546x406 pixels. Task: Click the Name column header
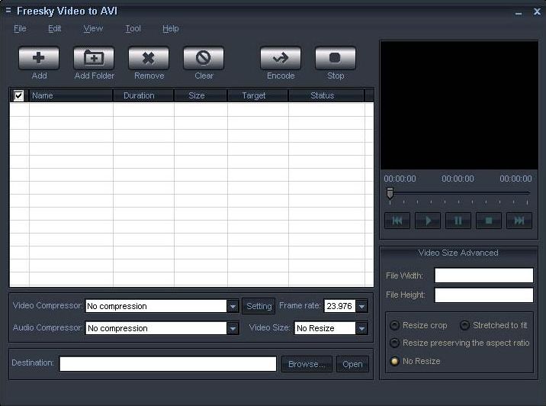(x=71, y=95)
